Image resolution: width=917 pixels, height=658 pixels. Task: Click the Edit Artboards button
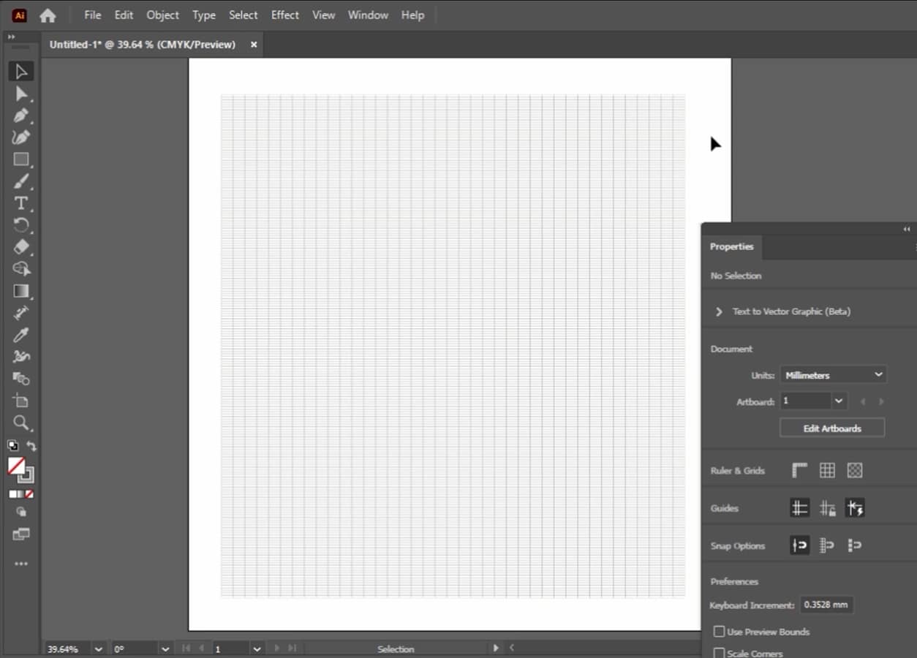pos(832,428)
